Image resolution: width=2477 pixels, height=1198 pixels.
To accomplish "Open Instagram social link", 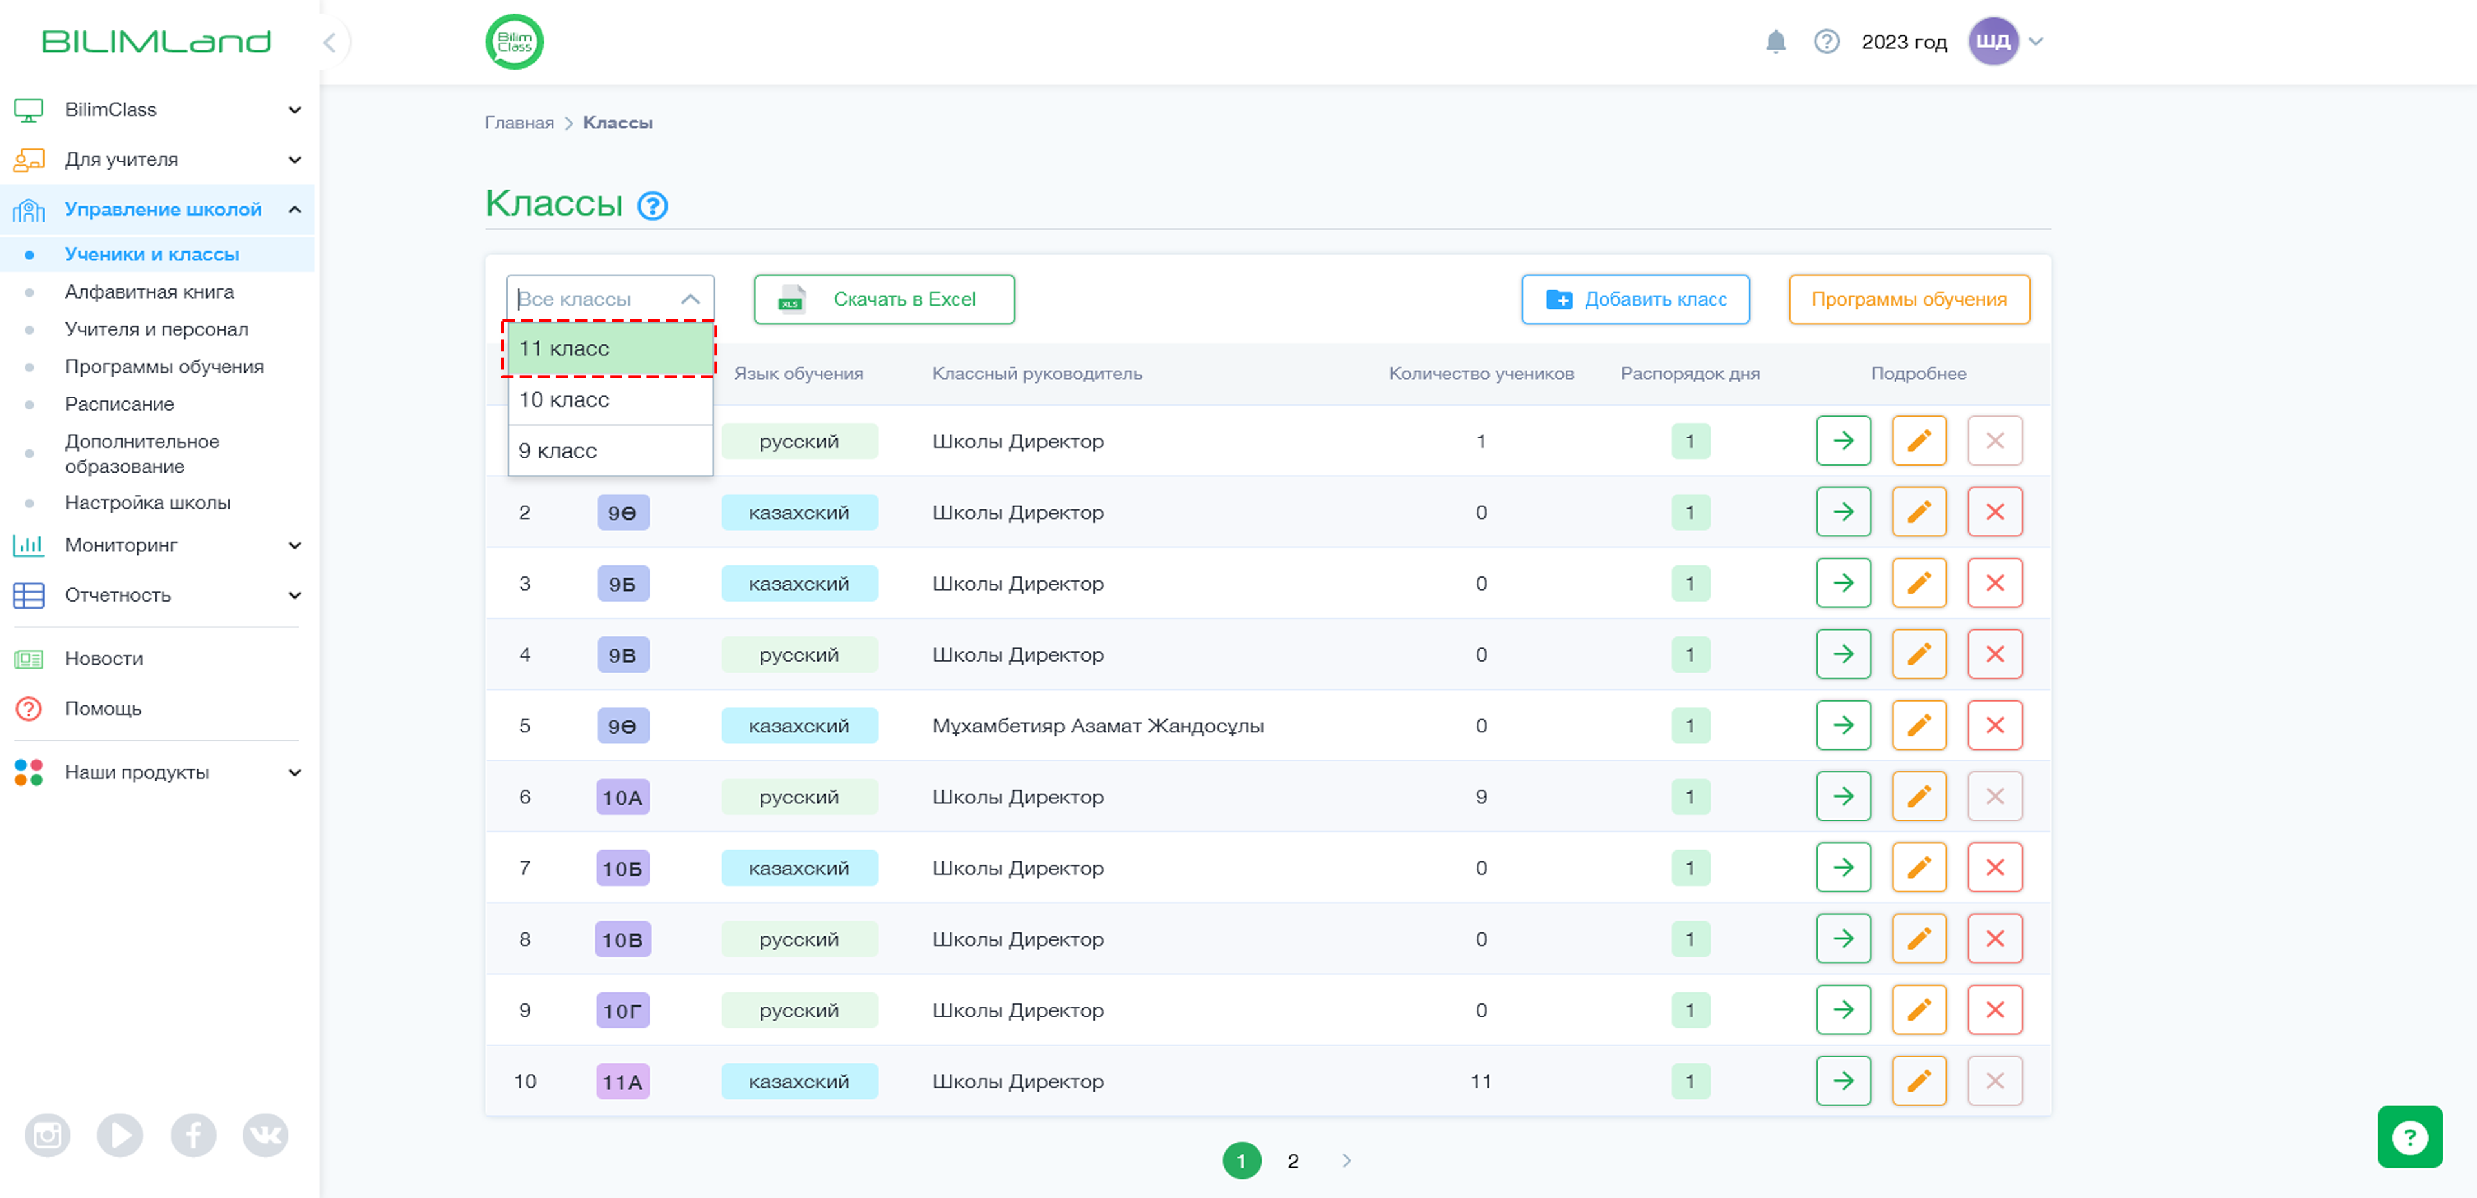I will 47,1135.
